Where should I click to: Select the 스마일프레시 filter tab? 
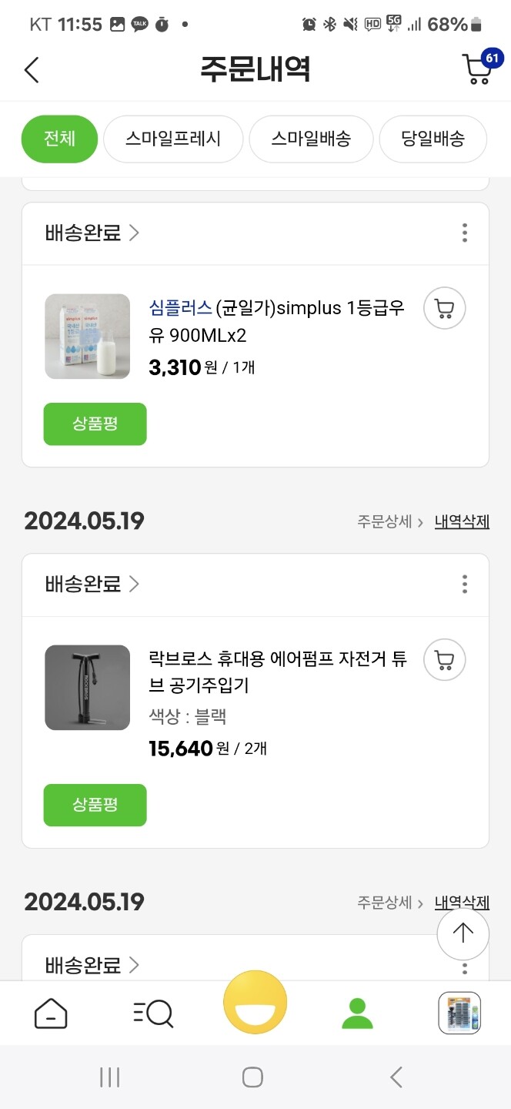click(172, 139)
